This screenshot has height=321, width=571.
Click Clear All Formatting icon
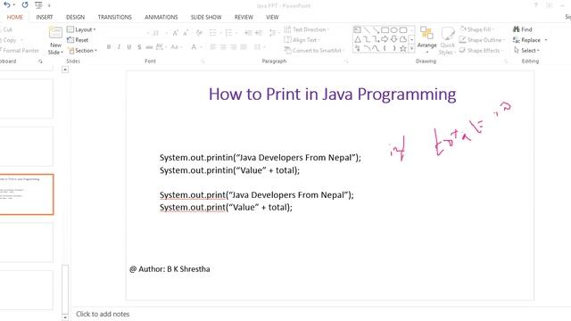pyautogui.click(x=199, y=33)
